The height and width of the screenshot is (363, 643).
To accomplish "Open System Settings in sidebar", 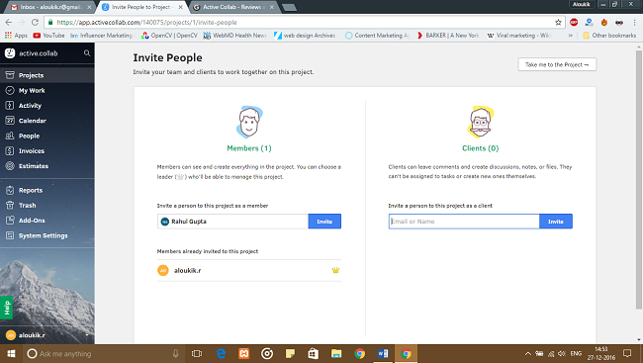I will tap(47, 235).
